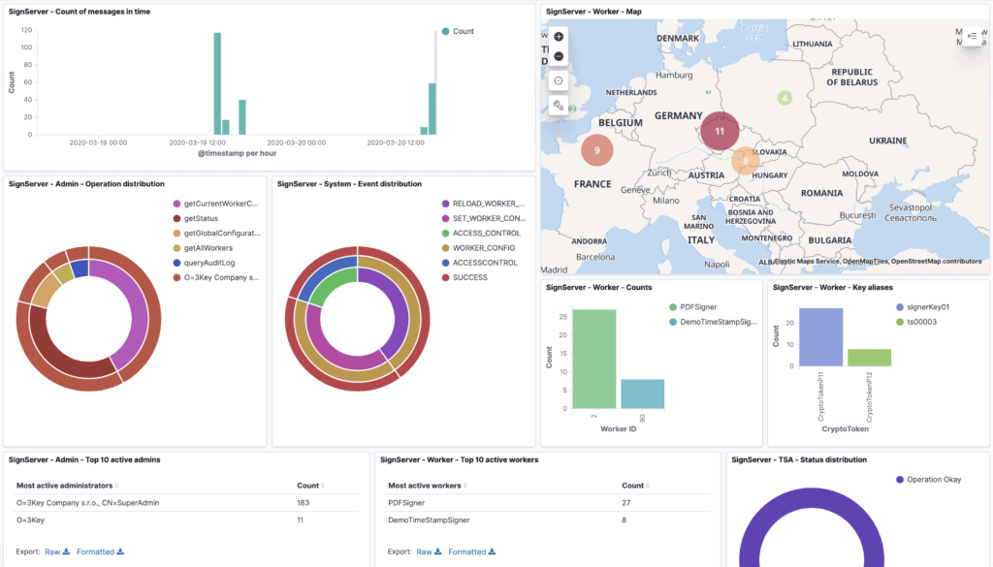Click the RELOAD_WORKER_... legend swatch
Image resolution: width=993 pixels, height=567 pixels.
pyautogui.click(x=446, y=204)
